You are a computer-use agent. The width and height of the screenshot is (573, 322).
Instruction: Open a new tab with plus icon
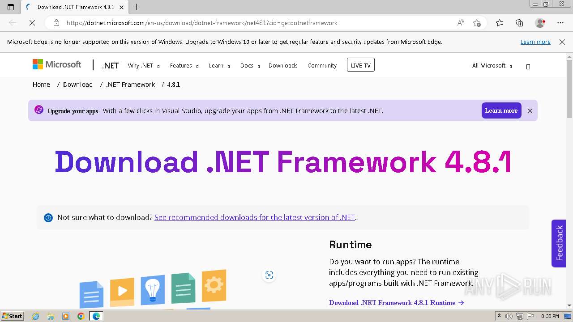[x=137, y=7]
